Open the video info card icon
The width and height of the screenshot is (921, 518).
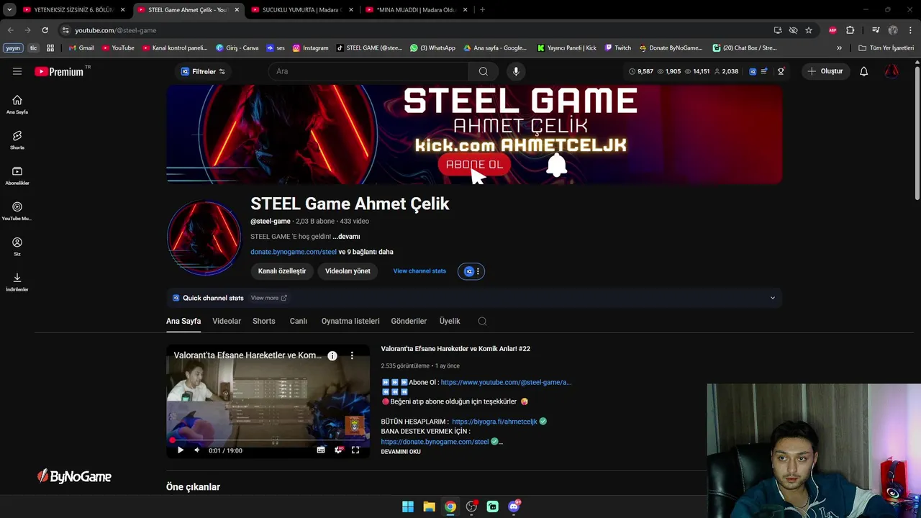pos(332,355)
